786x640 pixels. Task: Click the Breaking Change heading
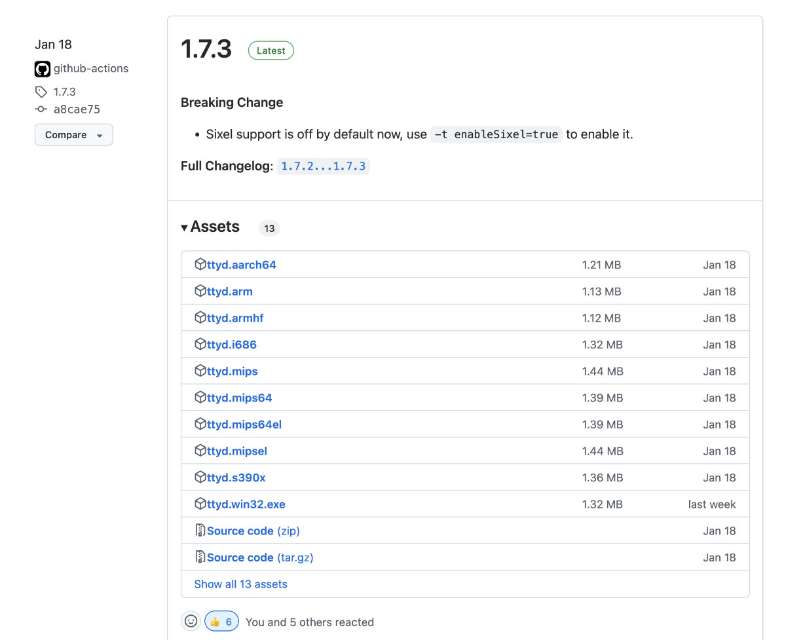click(x=232, y=102)
